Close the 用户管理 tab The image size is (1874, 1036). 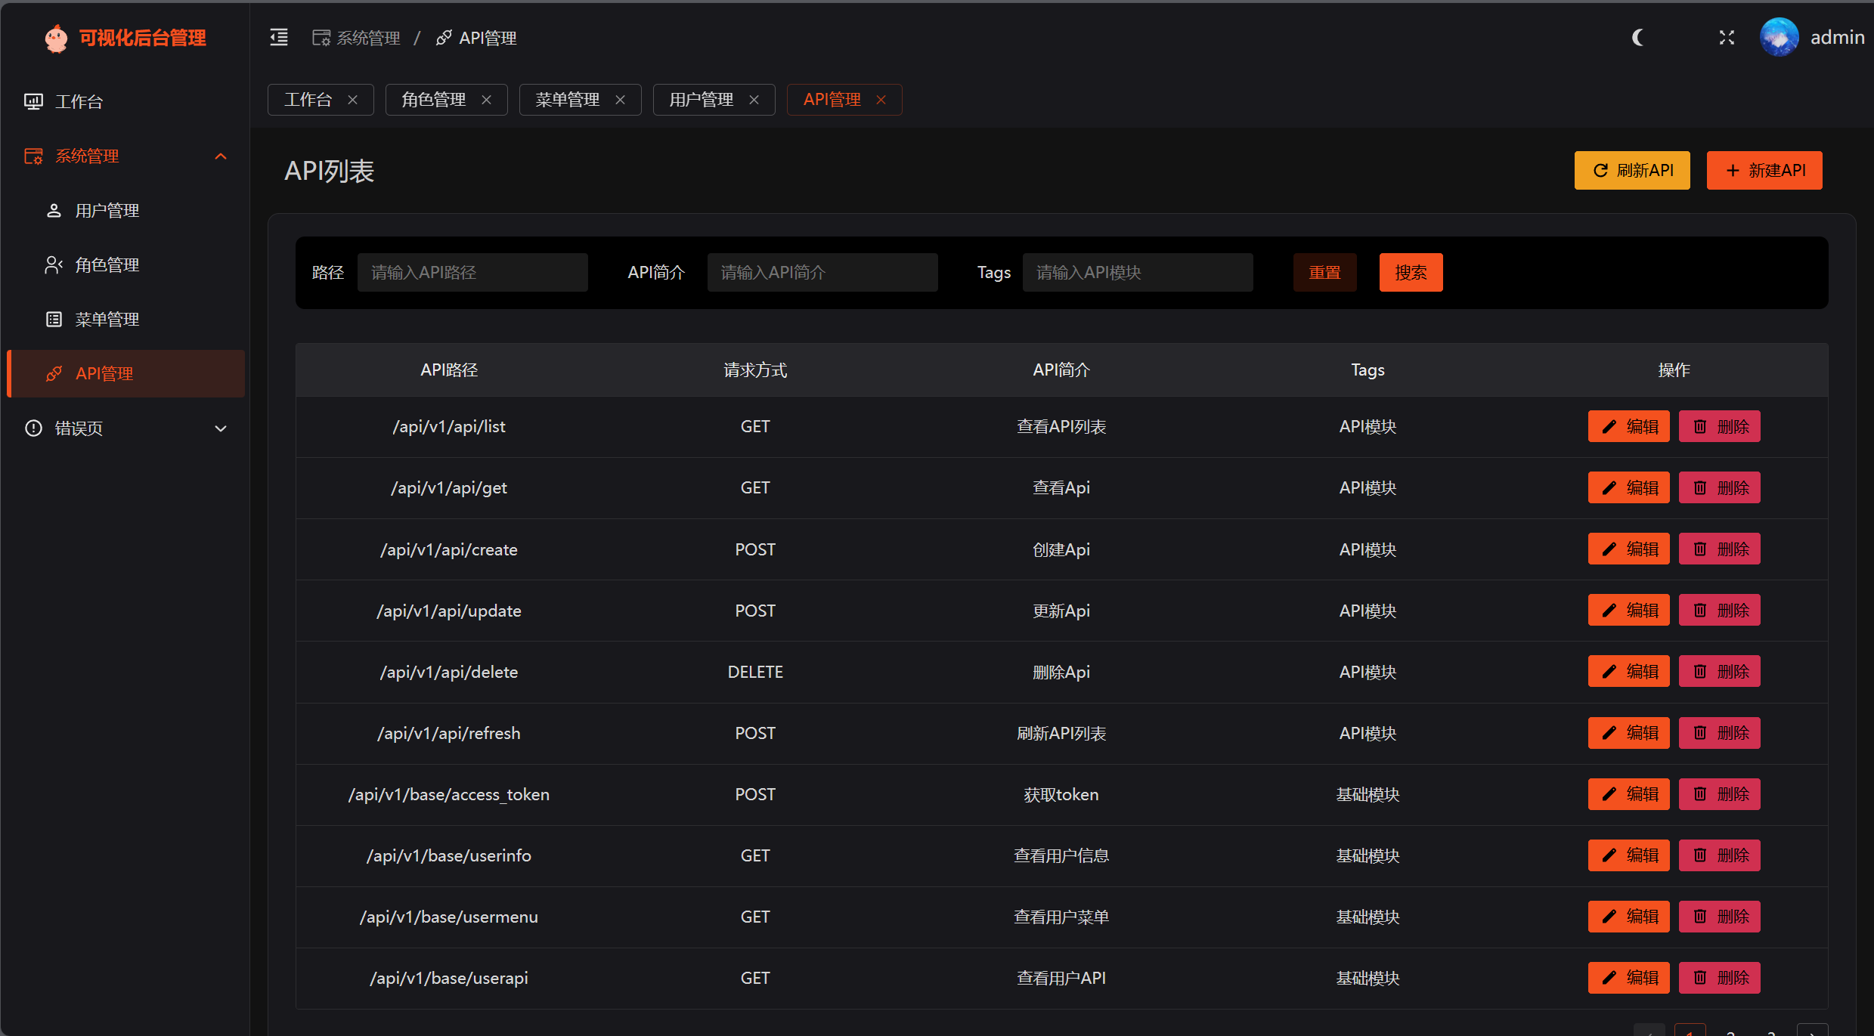[754, 100]
